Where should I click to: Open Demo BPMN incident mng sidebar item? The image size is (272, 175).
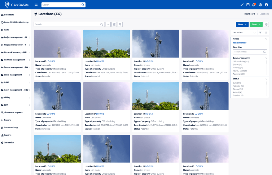pyautogui.click(x=15, y=22)
